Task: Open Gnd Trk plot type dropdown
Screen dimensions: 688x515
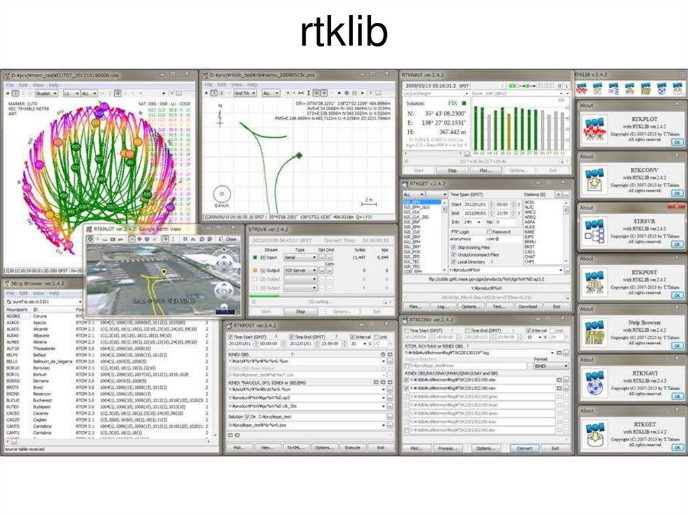Action: (245, 93)
